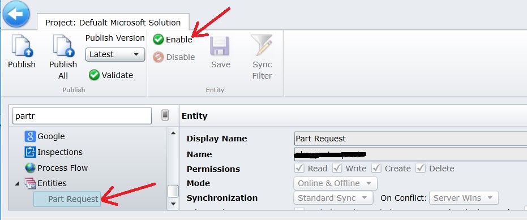Open the Mode Online & Offline dropdown

pos(336,183)
